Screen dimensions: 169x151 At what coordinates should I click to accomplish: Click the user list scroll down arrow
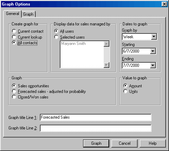106,65
